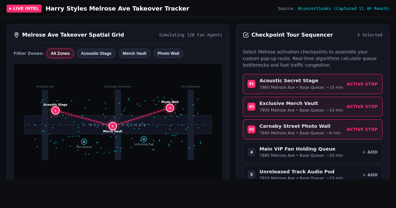The image size is (396, 208).
Task: Filter map by Photo Wall zone
Action: coord(168,53)
